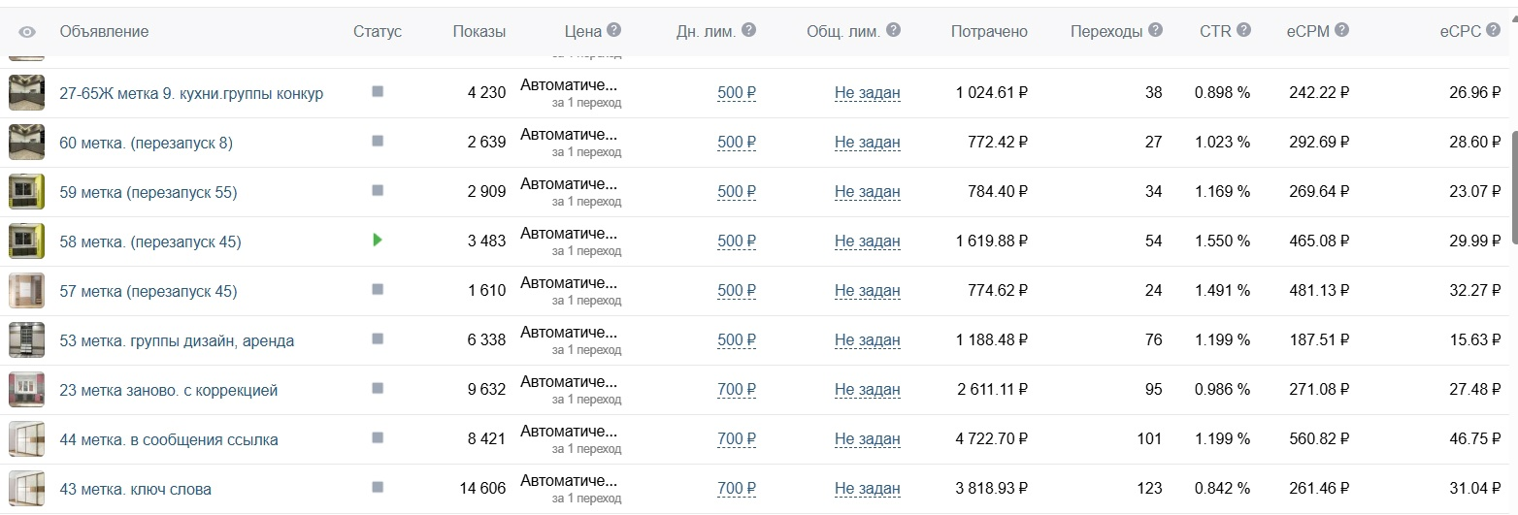Screen dimensions: 1518x515
Task: Sort by the Потрачено column header
Action: 989,31
